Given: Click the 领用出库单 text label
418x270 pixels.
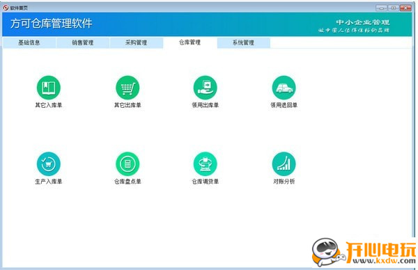Looking at the screenshot, I should (x=206, y=105).
